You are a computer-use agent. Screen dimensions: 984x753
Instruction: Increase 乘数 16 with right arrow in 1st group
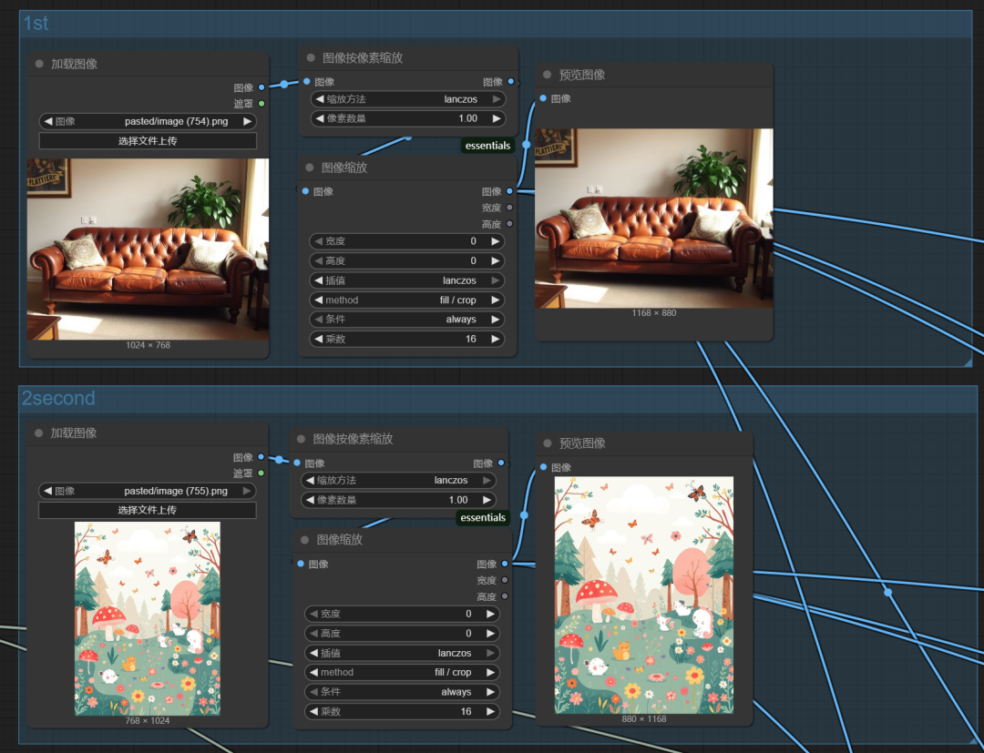pos(495,339)
